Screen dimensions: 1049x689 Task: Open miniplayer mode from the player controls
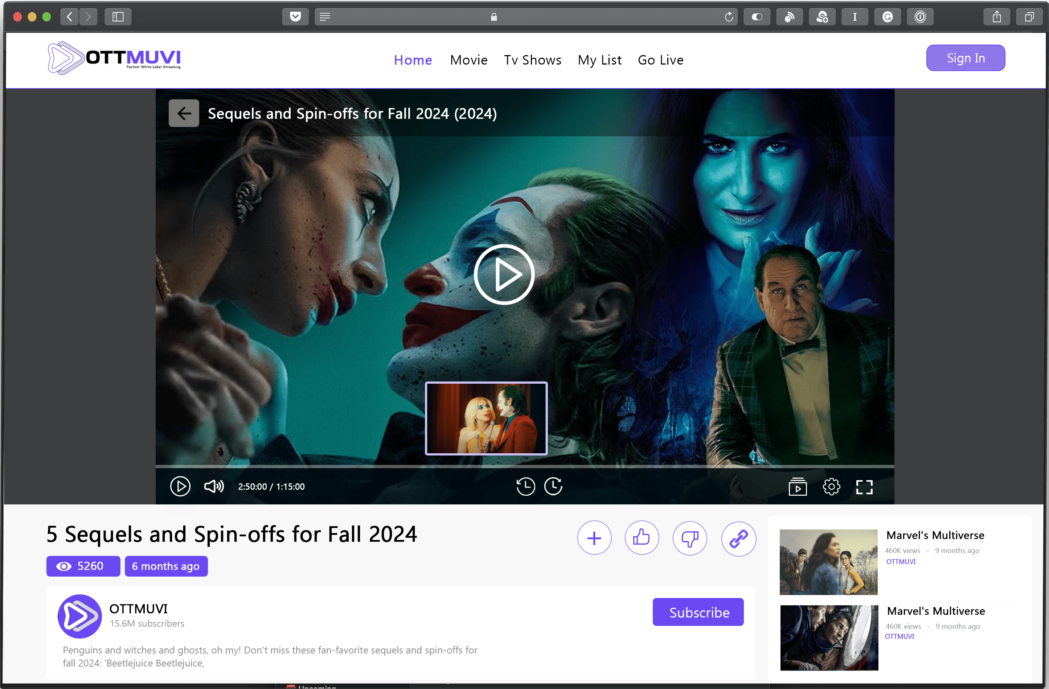pyautogui.click(x=798, y=486)
